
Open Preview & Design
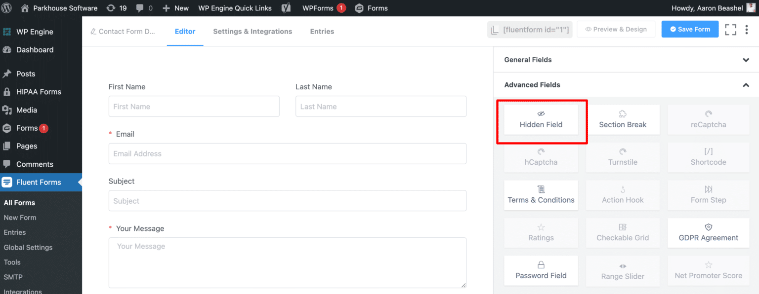[616, 29]
